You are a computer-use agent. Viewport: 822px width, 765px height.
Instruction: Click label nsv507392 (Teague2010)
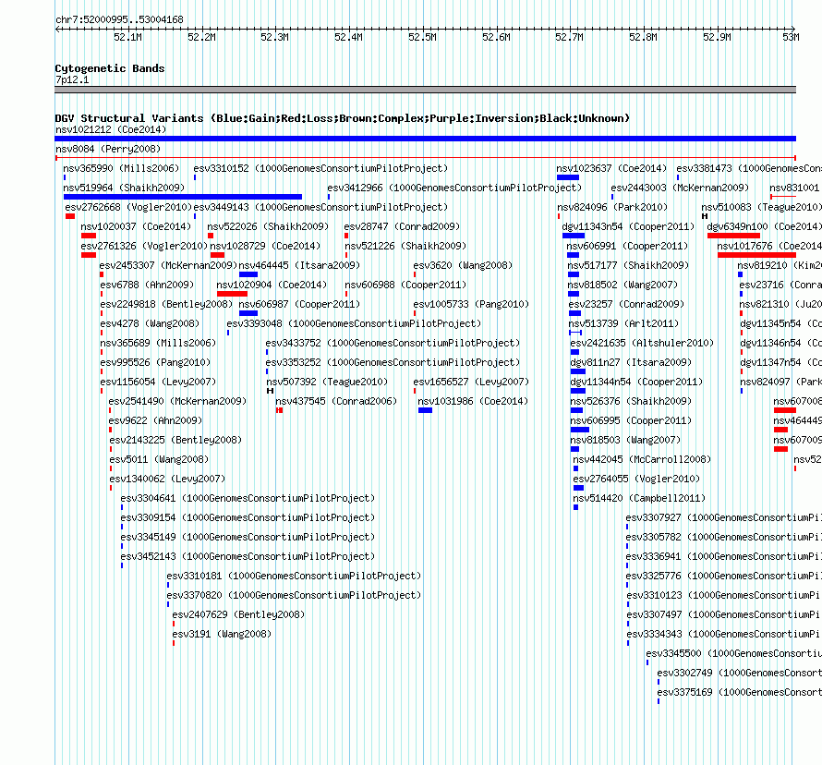coord(327,382)
